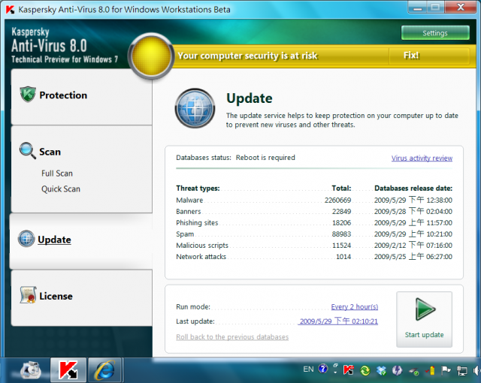The height and width of the screenshot is (383, 481).
Task: Click the large Update globe icon
Action: point(195,108)
